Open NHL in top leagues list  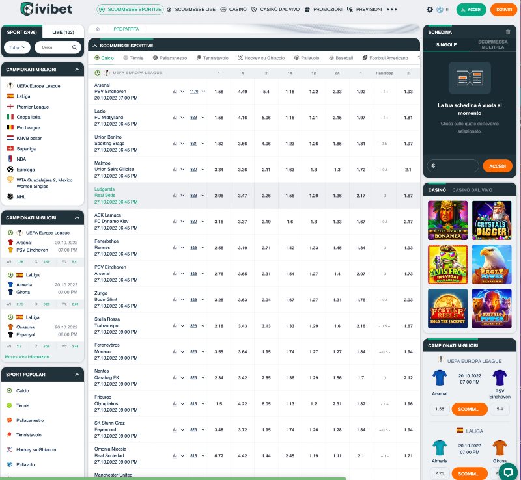21,197
